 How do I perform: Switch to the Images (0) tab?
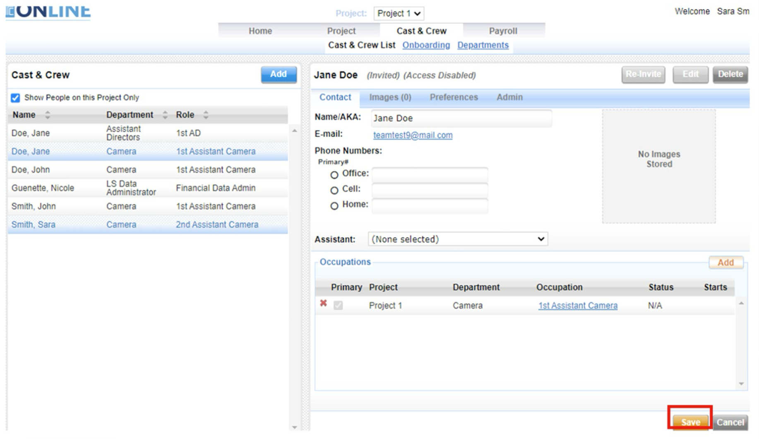click(390, 97)
